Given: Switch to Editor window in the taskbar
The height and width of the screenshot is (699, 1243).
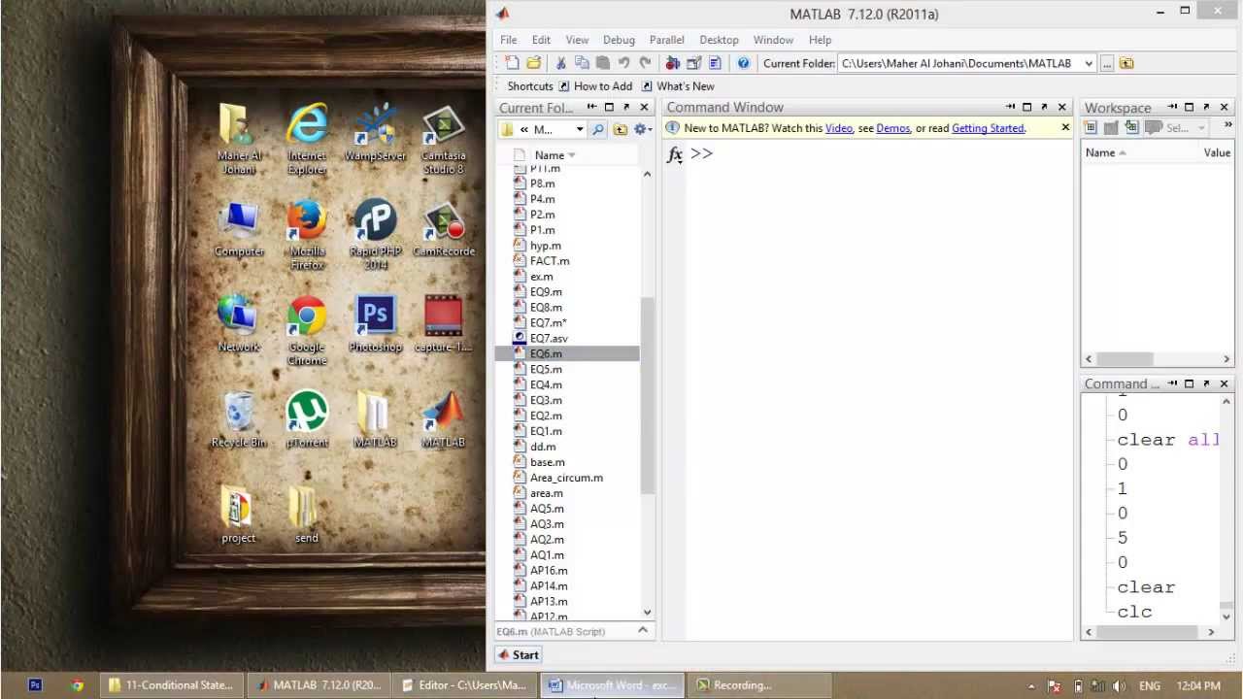Looking at the screenshot, I should coord(465,684).
